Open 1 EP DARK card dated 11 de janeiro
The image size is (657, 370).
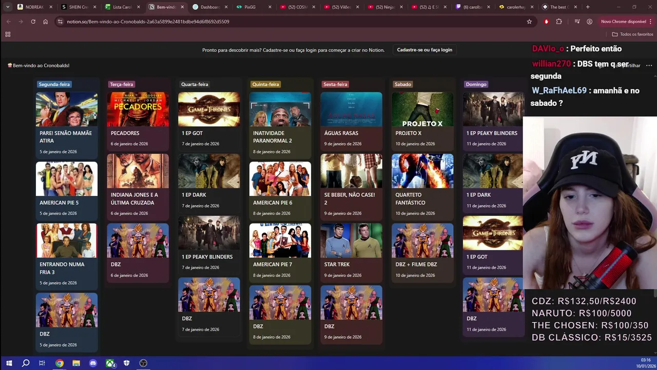point(493,182)
